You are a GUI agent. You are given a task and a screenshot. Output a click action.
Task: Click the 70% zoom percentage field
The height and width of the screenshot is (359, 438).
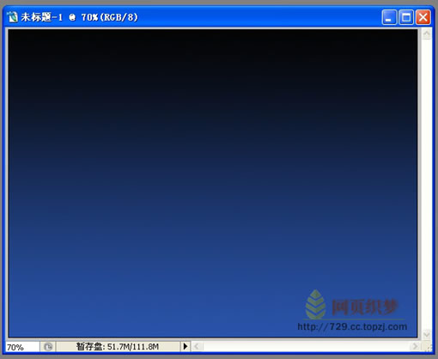coord(22,347)
